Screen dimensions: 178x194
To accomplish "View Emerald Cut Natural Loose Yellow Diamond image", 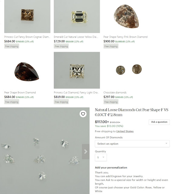I will tap(77, 16).
